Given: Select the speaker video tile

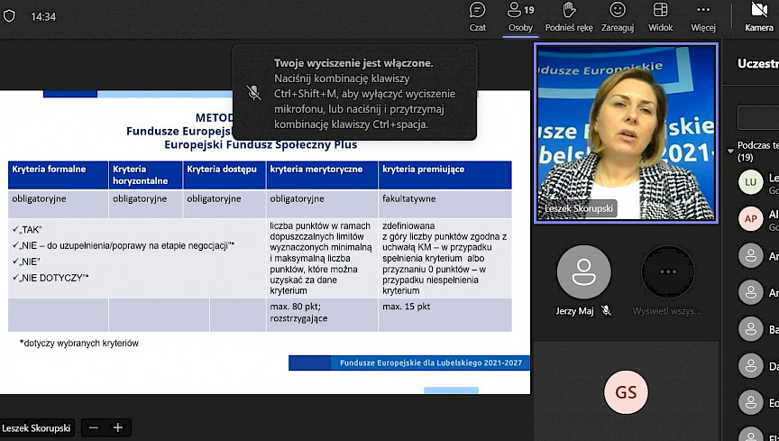Looking at the screenshot, I should click(x=626, y=133).
